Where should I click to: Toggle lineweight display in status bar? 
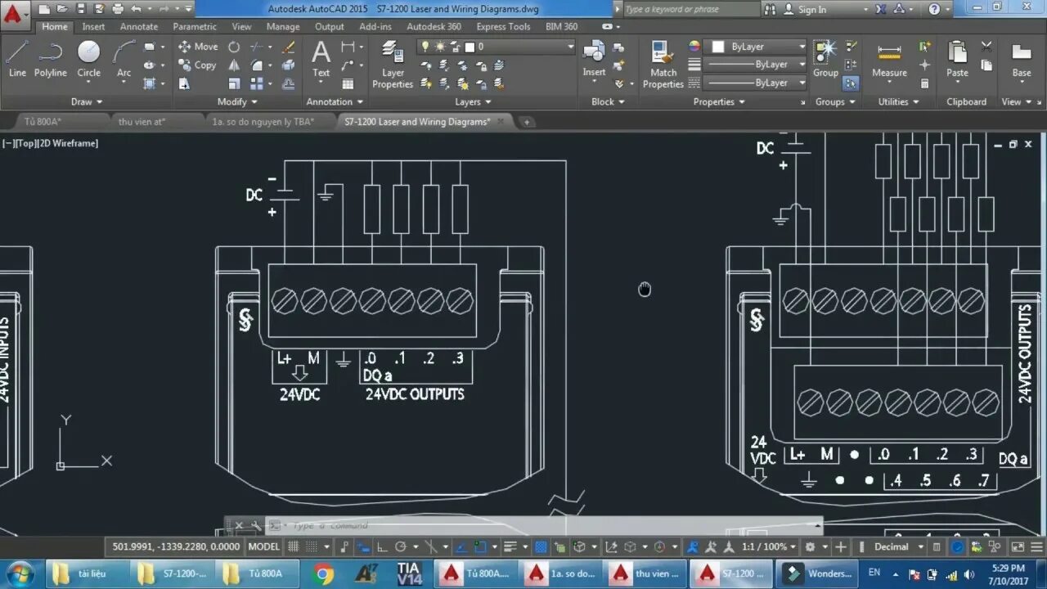509,546
